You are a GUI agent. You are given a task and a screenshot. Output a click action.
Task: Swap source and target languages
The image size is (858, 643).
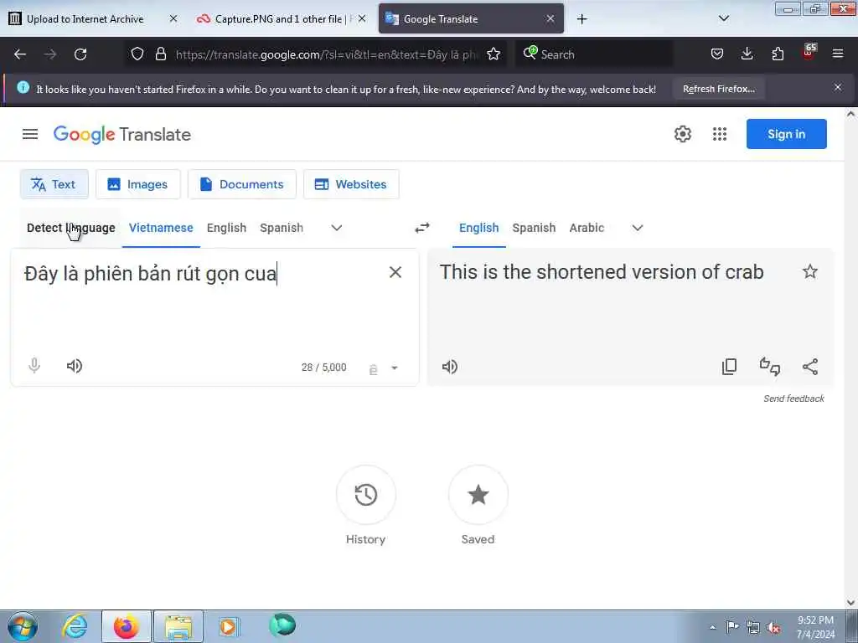[422, 228]
